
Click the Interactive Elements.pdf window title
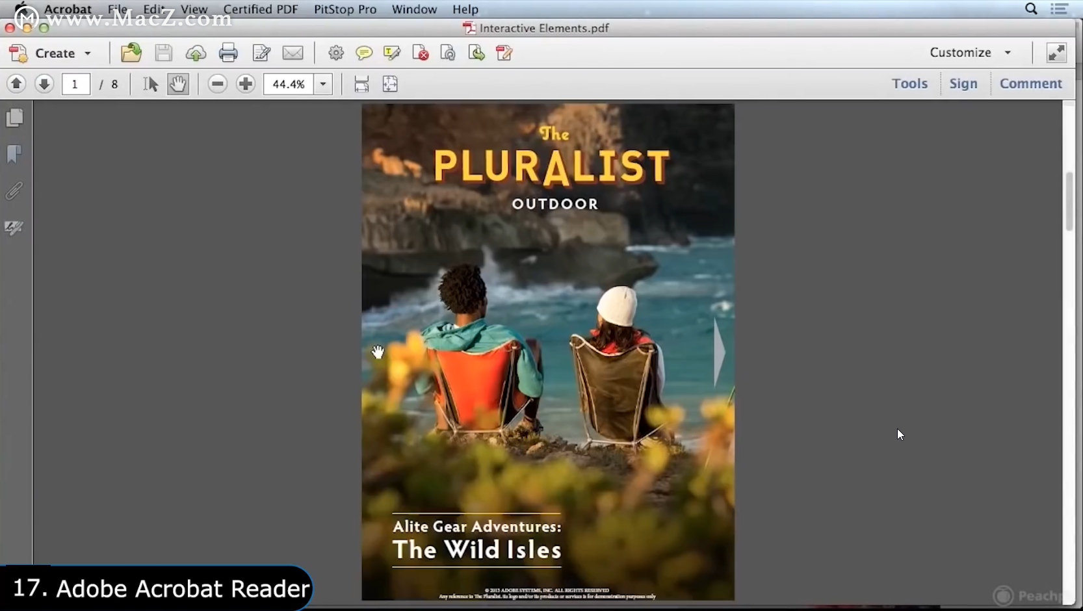pos(536,28)
